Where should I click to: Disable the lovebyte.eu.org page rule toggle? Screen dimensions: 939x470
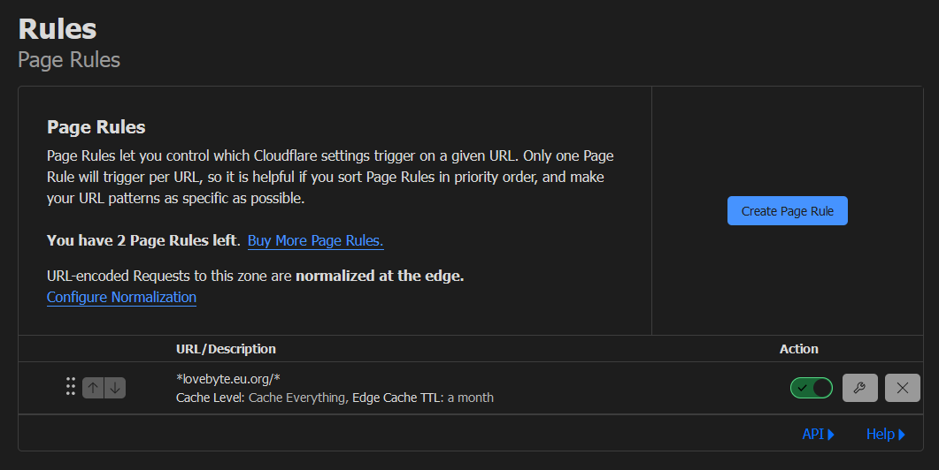(x=812, y=388)
